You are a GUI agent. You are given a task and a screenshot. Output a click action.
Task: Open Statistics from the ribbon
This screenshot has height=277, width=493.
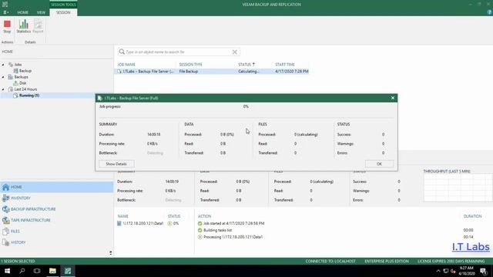pos(24,26)
